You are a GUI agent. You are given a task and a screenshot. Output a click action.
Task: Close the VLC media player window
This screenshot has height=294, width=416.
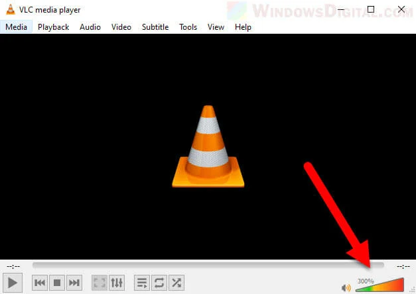tap(401, 9)
